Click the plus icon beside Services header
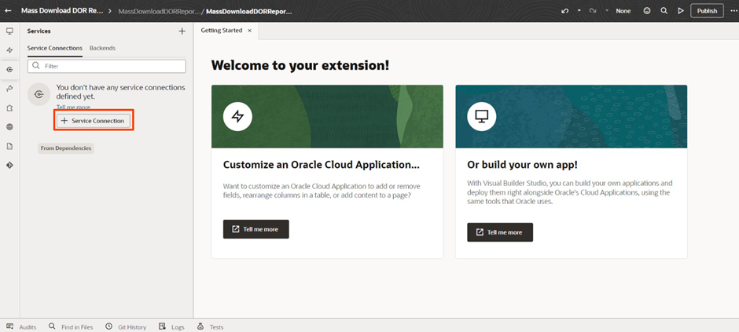 [x=182, y=31]
